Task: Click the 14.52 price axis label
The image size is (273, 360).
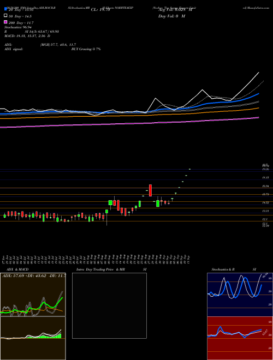Action: click(x=266, y=202)
